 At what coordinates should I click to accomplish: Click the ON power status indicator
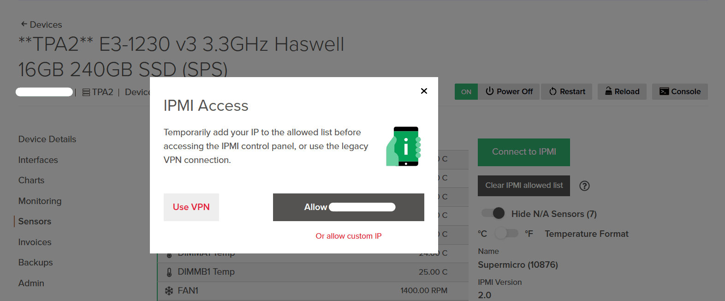coord(466,91)
